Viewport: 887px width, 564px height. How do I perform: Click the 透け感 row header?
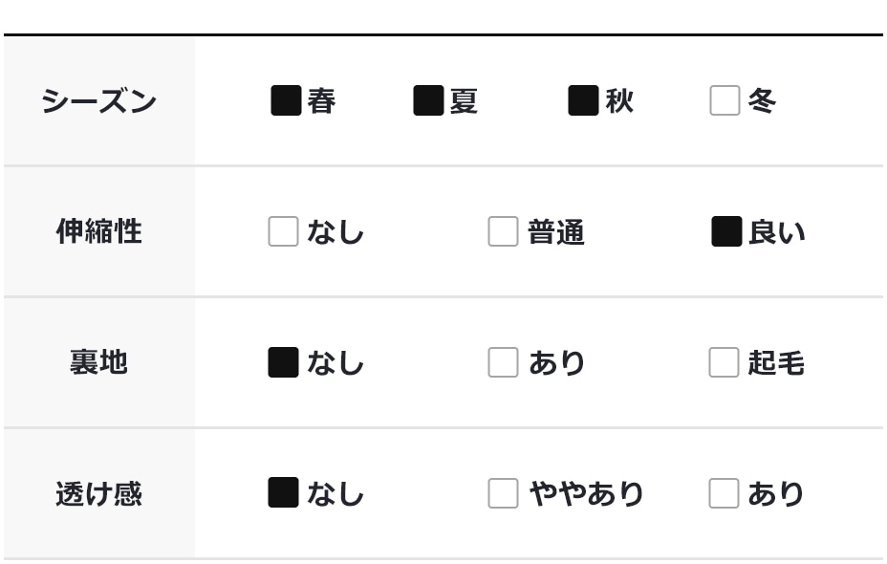coord(98,493)
